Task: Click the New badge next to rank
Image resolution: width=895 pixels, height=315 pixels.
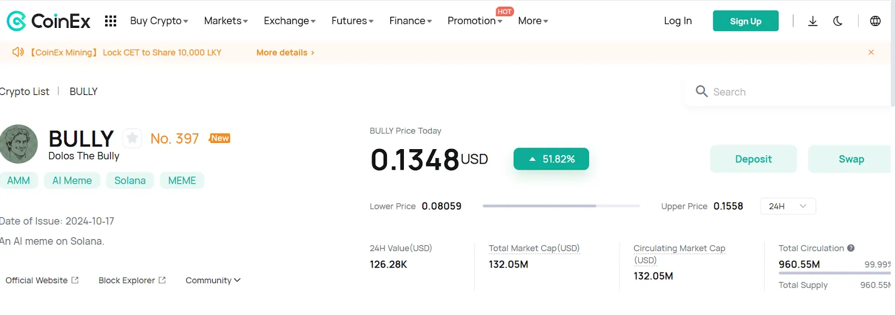Action: point(219,138)
